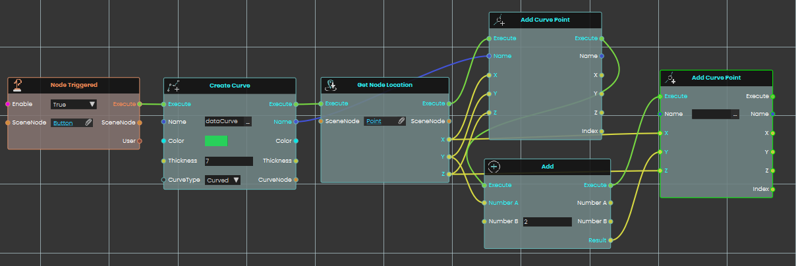Click the paperclip icon beside Point
Image resolution: width=796 pixels, height=266 pixels.
401,121
